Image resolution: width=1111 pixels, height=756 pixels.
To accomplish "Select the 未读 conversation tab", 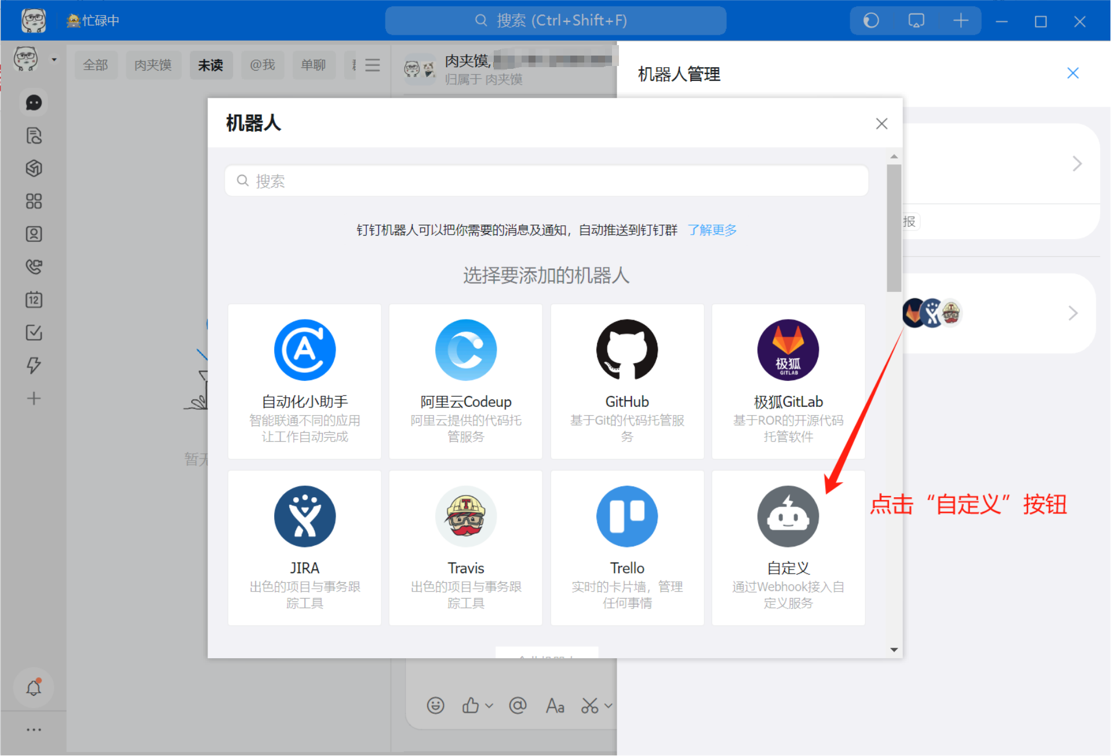I will coord(210,65).
